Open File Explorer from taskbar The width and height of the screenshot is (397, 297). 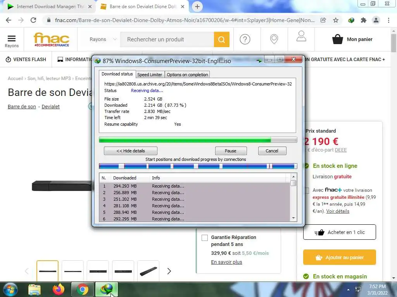click(x=35, y=289)
